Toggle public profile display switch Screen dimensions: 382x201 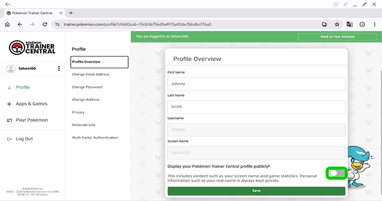click(x=337, y=173)
